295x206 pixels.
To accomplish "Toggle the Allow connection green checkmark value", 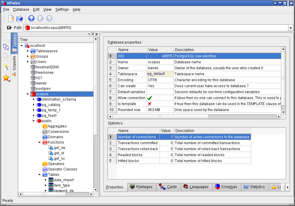I will click(x=149, y=98).
